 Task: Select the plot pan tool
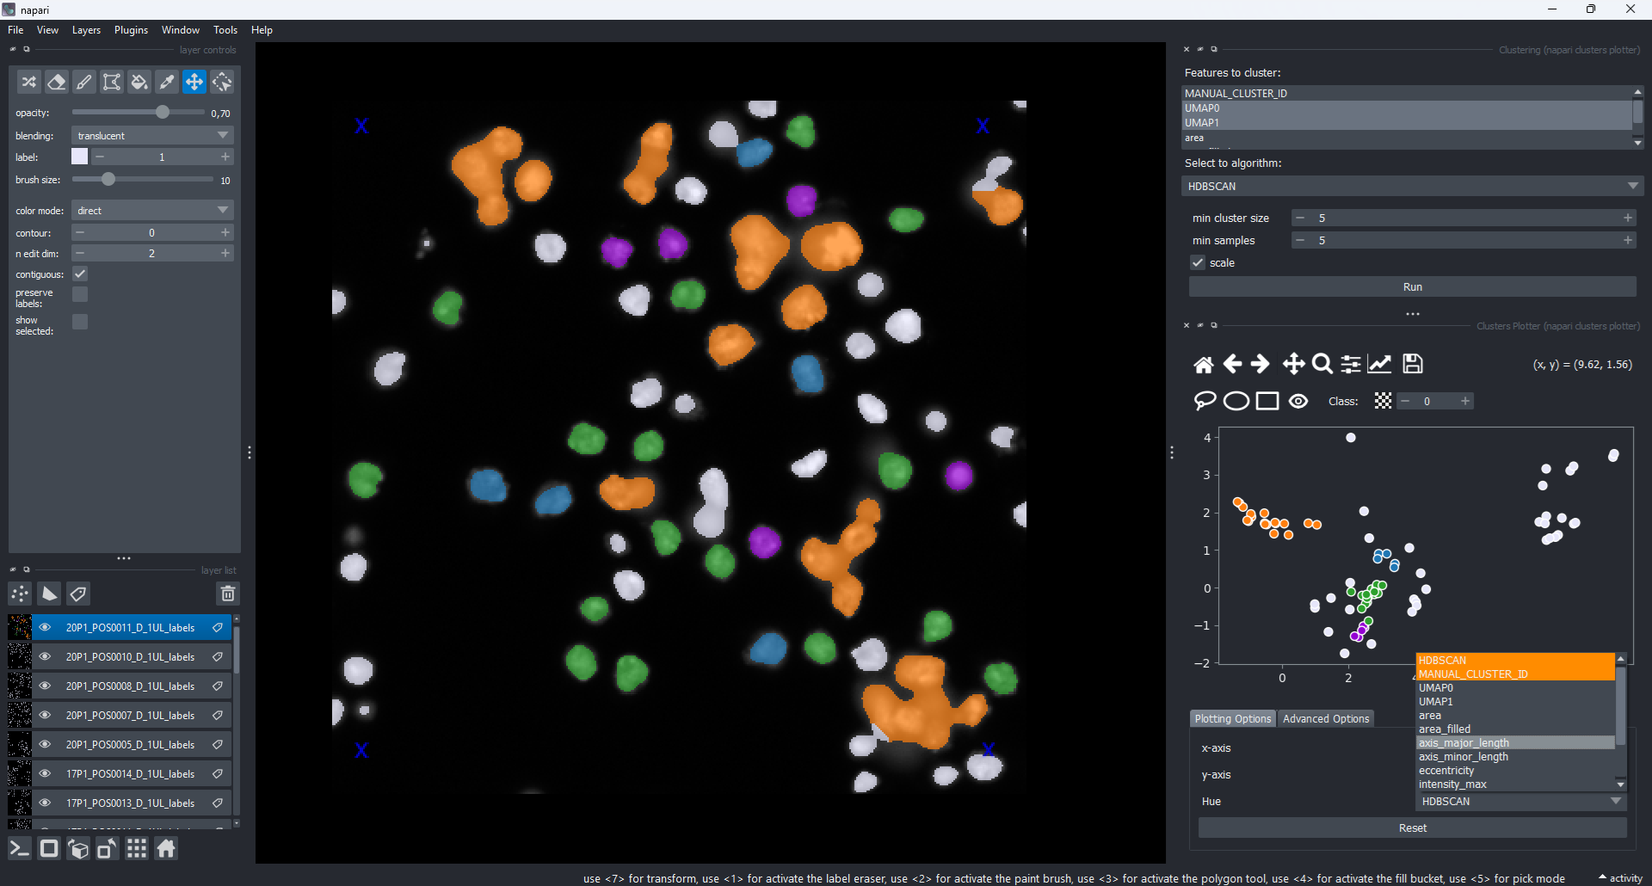pyautogui.click(x=1293, y=364)
